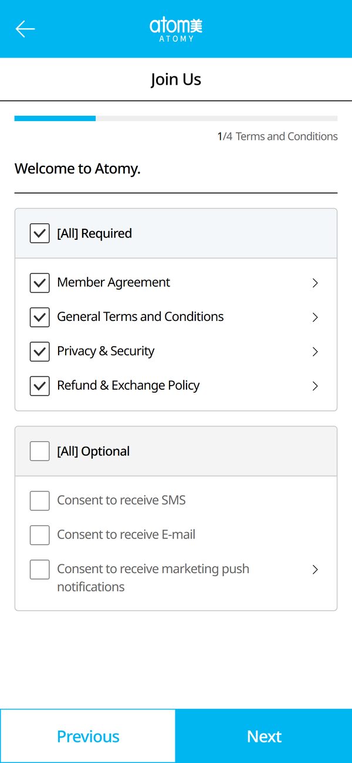The width and height of the screenshot is (352, 763).
Task: Click the Previous button
Action: [x=88, y=736]
